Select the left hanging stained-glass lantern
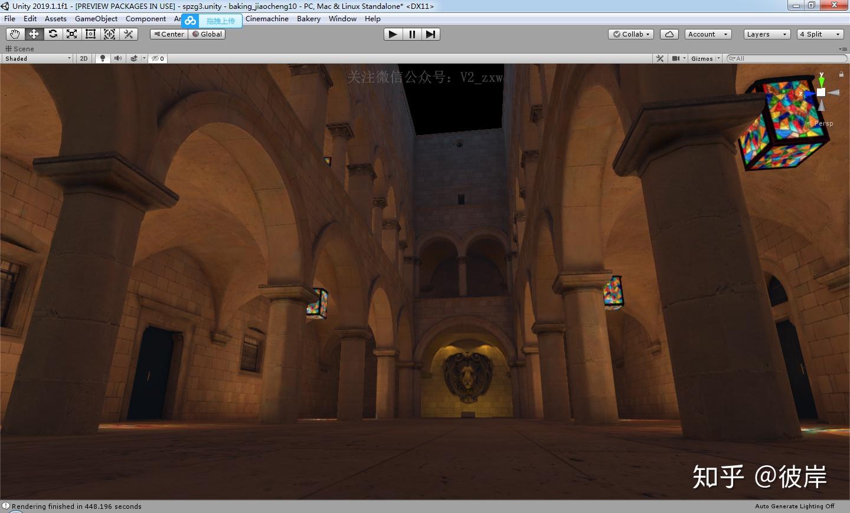Viewport: 850px width, 513px height. coord(317,303)
